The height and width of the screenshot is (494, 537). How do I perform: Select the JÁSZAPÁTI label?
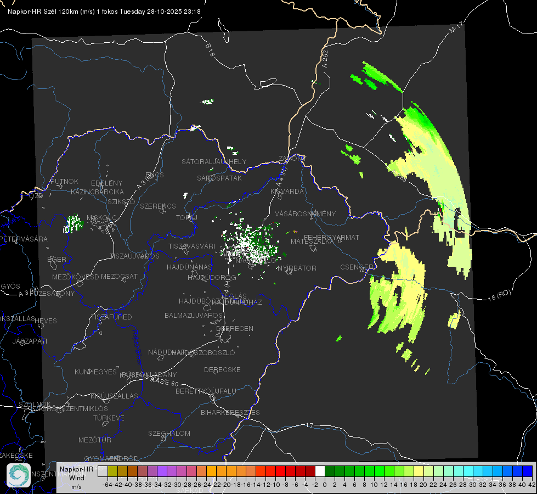(x=30, y=341)
